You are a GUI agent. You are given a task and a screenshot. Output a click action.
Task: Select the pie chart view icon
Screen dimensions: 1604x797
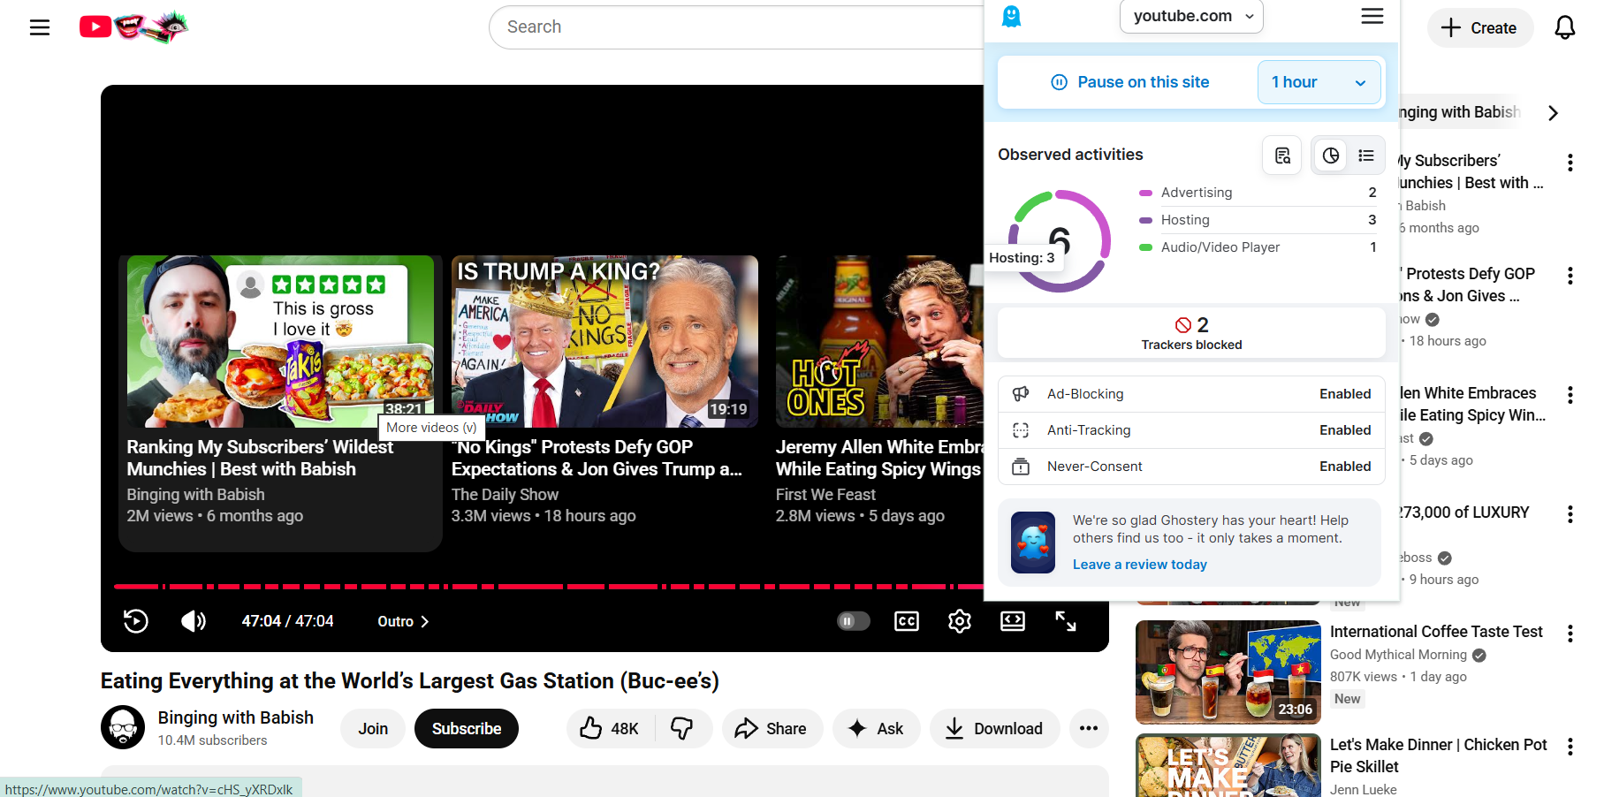(1330, 156)
